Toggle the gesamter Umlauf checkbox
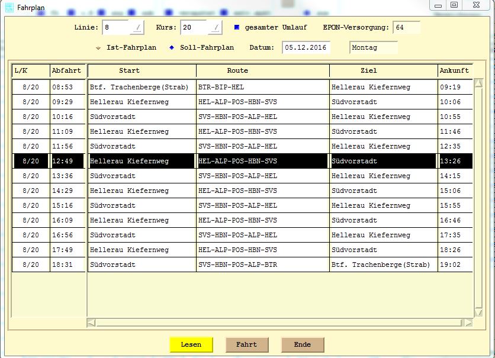Image resolution: width=495 pixels, height=358 pixels. coord(237,28)
